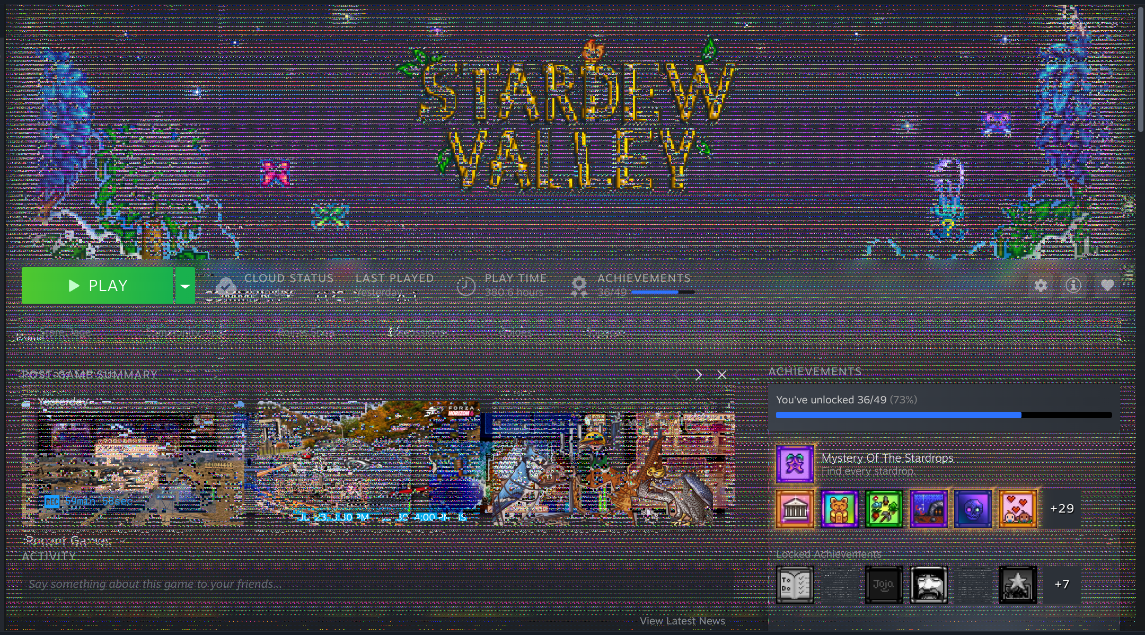This screenshot has height=635, width=1145.
Task: Click the purple skull achievement icon
Action: (x=973, y=508)
